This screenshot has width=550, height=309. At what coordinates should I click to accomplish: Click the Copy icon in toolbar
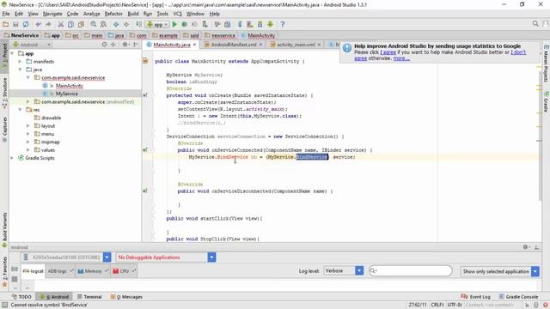pos(70,24)
